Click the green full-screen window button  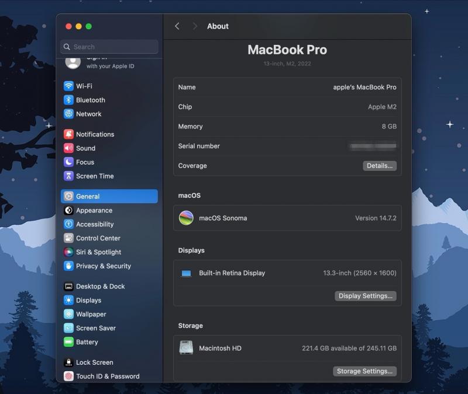coord(89,26)
